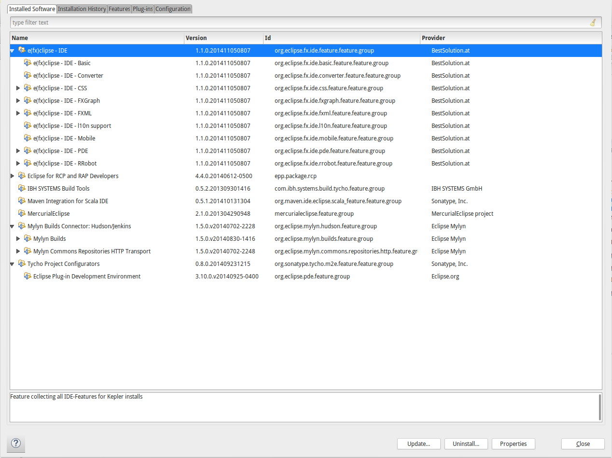The height and width of the screenshot is (458, 612).
Task: Click the Uninstall... button
Action: (x=466, y=444)
